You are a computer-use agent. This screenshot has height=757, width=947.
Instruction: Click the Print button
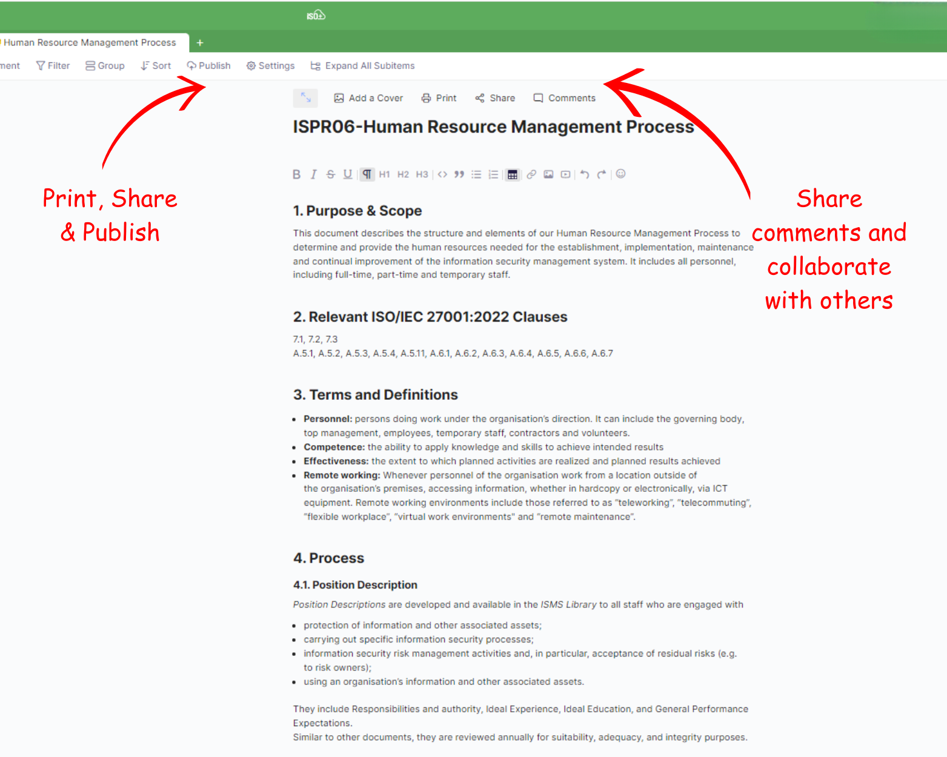[x=439, y=98]
